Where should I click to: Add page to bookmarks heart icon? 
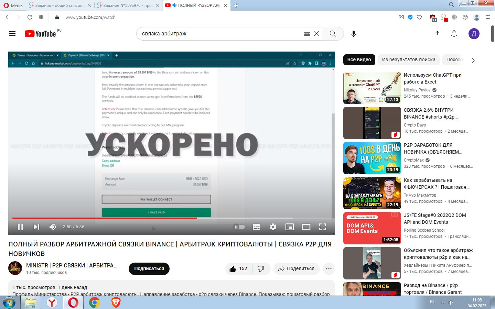click(419, 17)
